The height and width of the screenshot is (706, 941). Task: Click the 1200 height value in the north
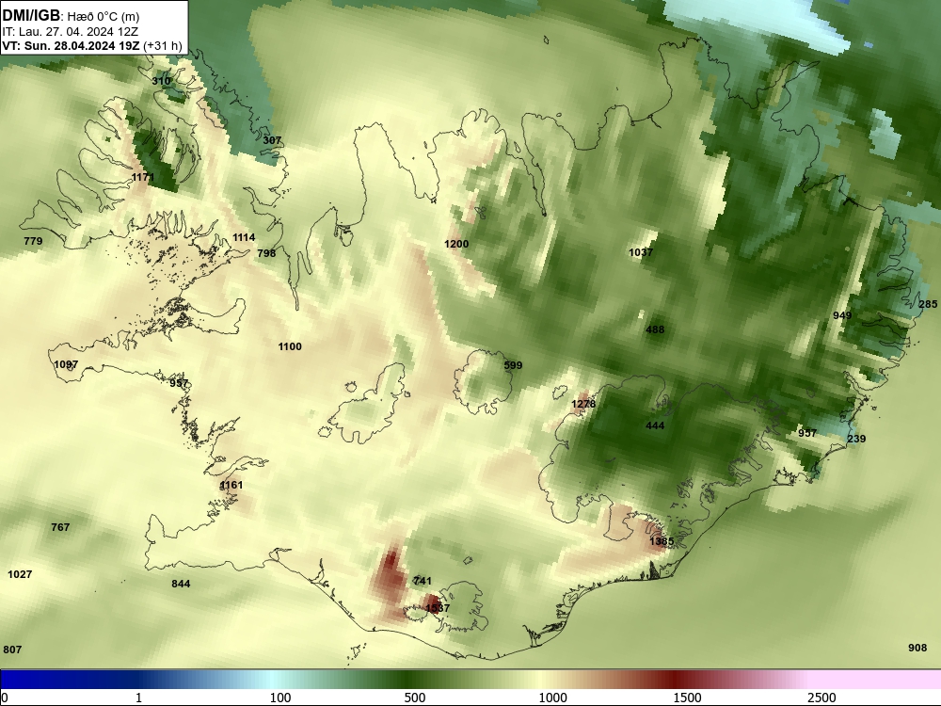[456, 244]
